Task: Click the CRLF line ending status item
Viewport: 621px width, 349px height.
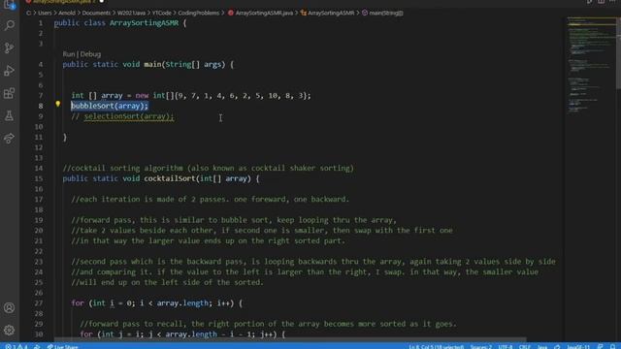Action: (x=525, y=347)
